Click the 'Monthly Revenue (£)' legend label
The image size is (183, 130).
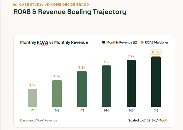(x=122, y=42)
